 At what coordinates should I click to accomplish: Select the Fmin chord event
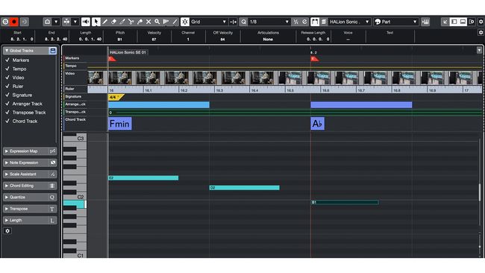coord(120,124)
